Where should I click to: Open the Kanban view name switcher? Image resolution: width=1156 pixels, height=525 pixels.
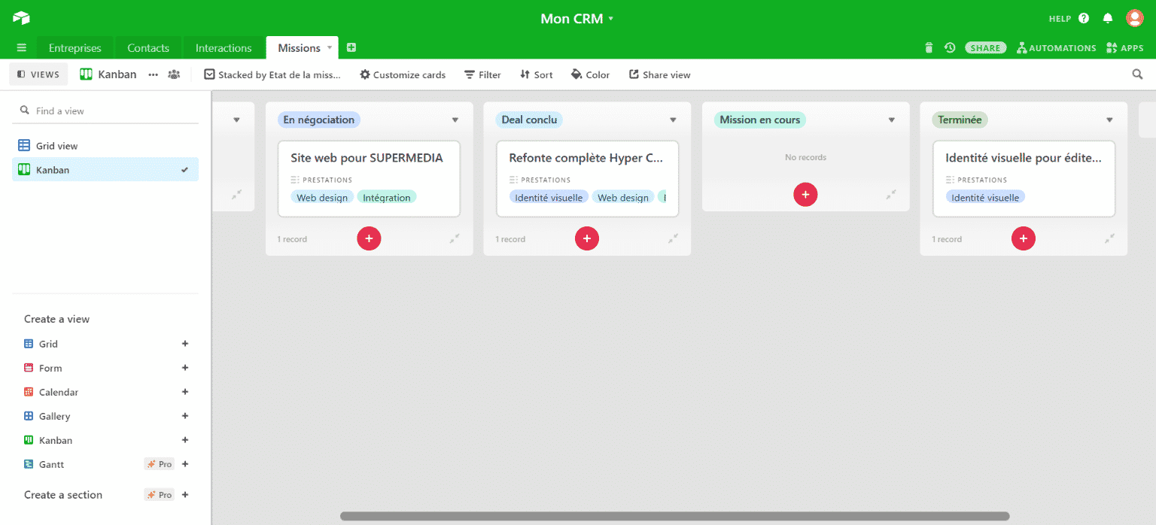point(108,74)
